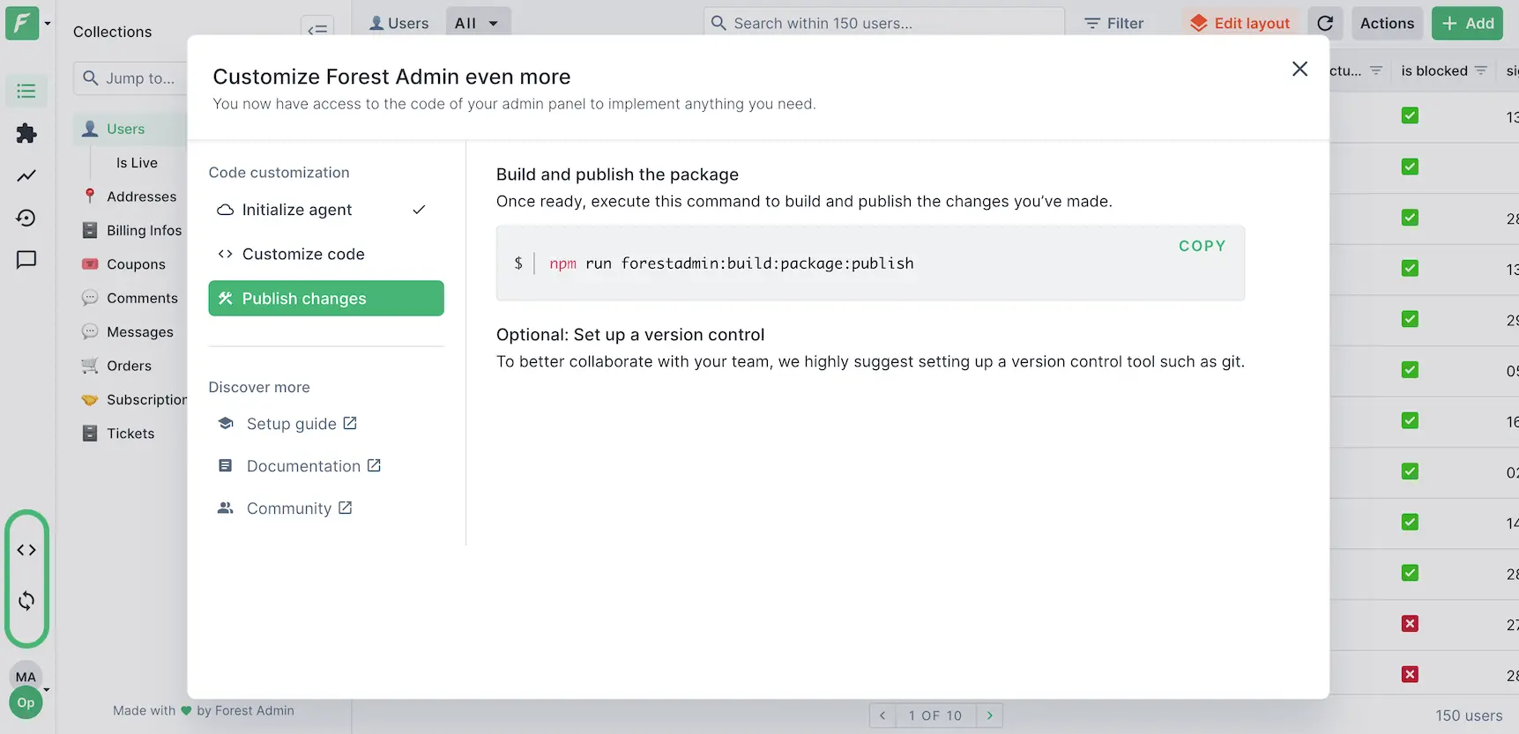Toggle the upper red X is blocked checkbox
The height and width of the screenshot is (734, 1519).
click(x=1410, y=624)
